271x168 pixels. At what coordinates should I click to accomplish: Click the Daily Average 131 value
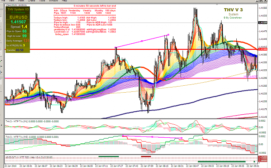pos(26,41)
